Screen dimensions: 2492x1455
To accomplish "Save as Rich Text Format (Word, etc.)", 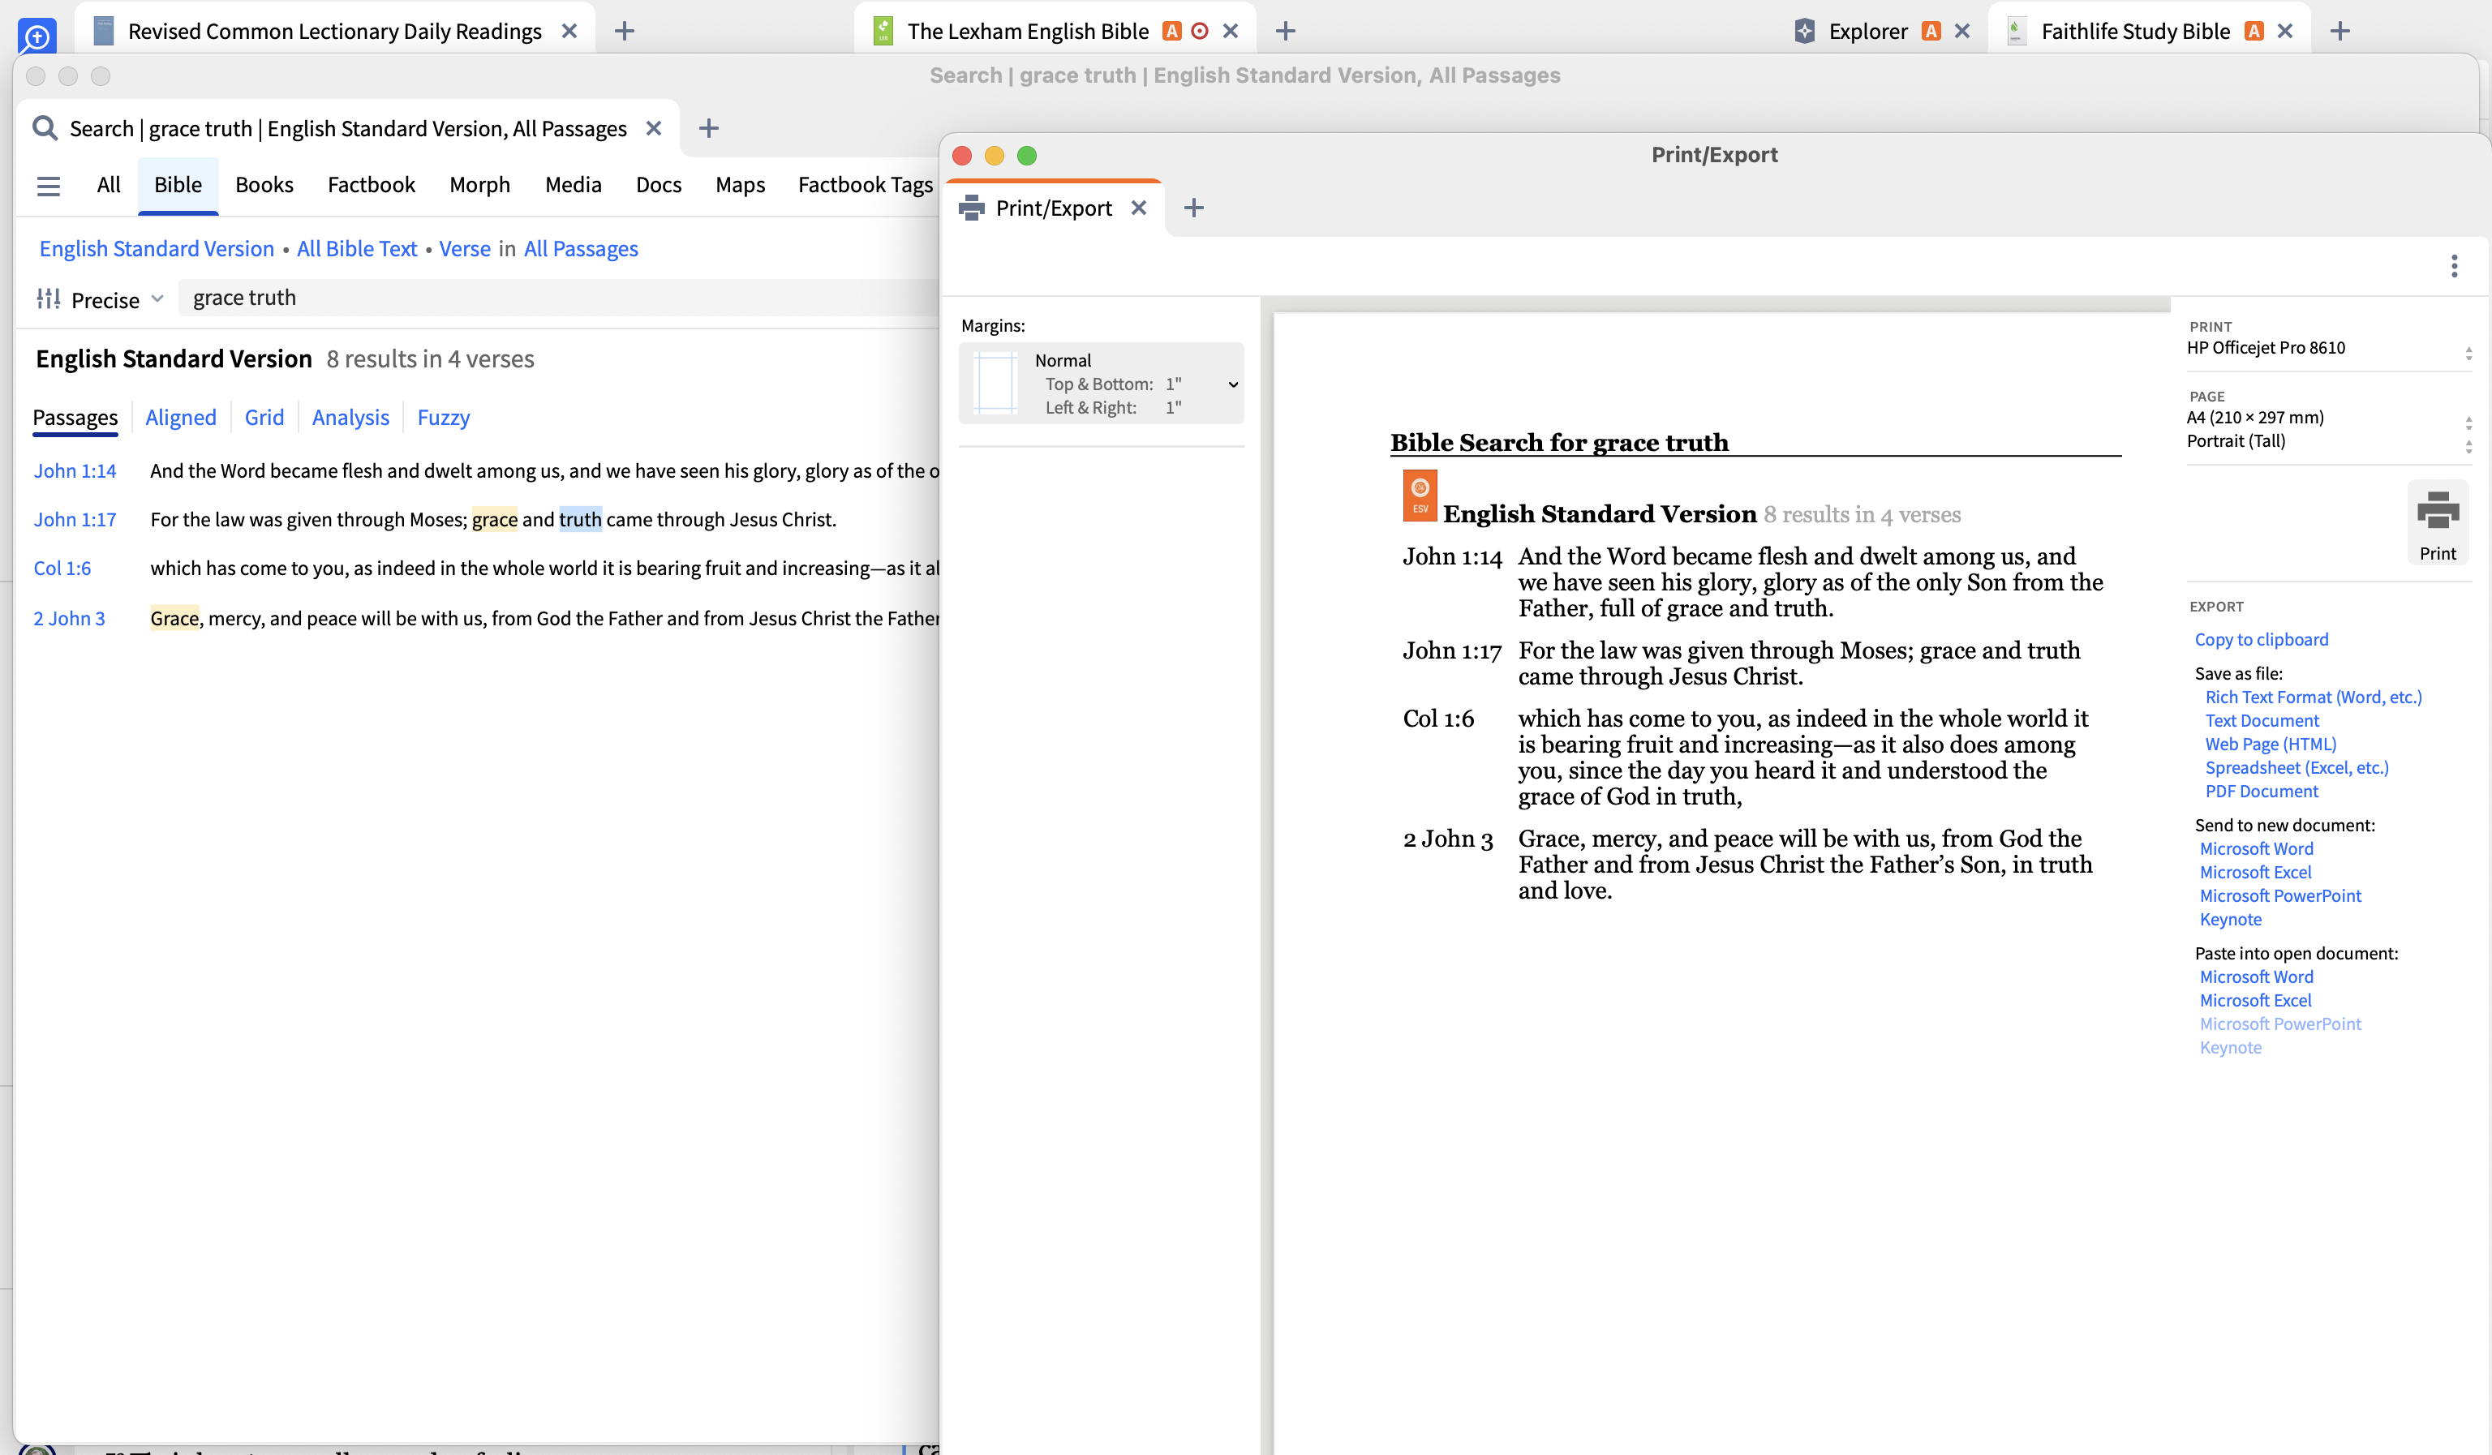I will point(2314,697).
